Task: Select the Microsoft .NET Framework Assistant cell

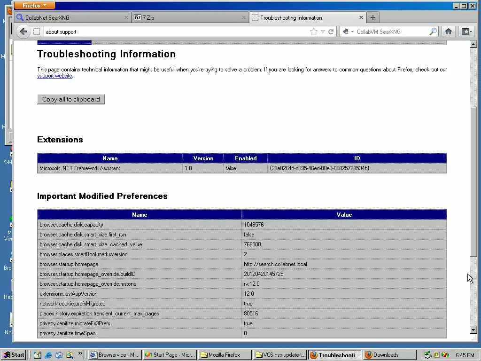Action: tap(110, 168)
